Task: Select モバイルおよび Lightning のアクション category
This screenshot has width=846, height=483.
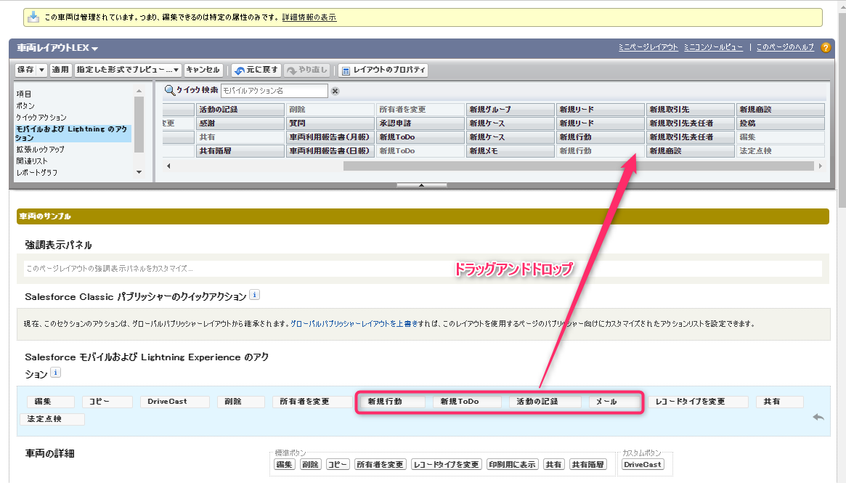Action: click(x=73, y=134)
